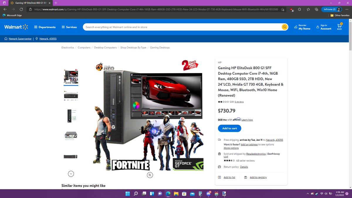Select the keyboard and mouse thumbnail
Viewport: 352px width, 198px height.
coord(71,156)
